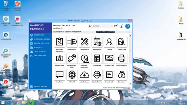Screen dimensions: 187x105
Task: Open the Clientes person icon
Action: [x=109, y=42]
